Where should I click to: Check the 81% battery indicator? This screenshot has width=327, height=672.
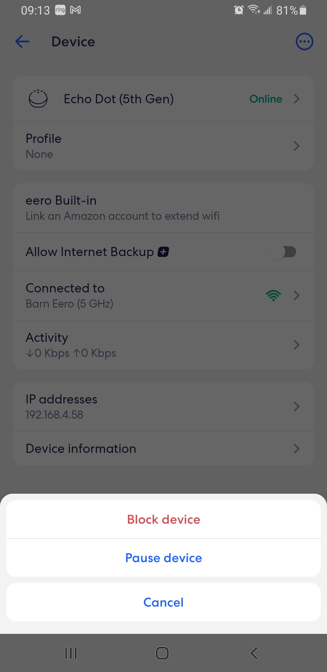tap(286, 10)
